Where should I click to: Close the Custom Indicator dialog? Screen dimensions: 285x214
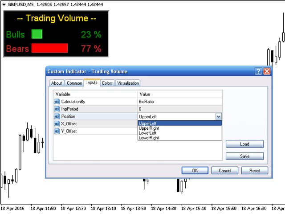267,71
